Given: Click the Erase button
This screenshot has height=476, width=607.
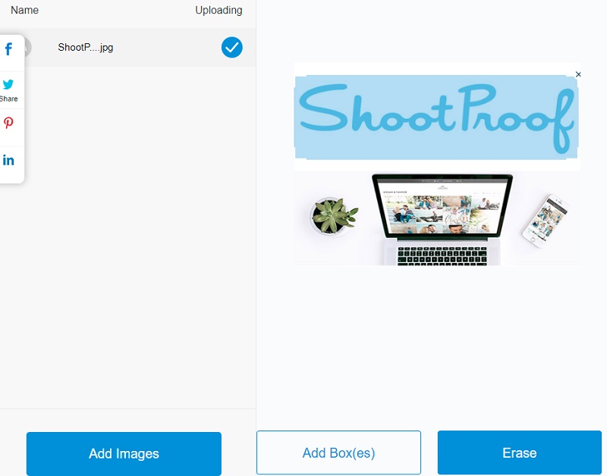Looking at the screenshot, I should click(519, 453).
